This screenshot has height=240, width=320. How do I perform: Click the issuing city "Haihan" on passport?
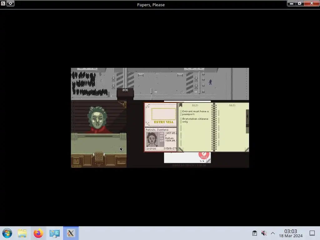(x=169, y=138)
